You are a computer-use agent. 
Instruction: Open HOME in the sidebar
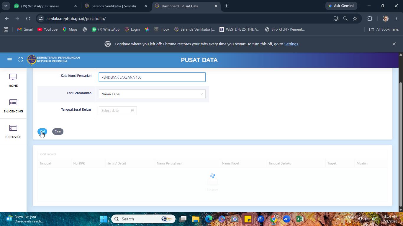coord(13,80)
